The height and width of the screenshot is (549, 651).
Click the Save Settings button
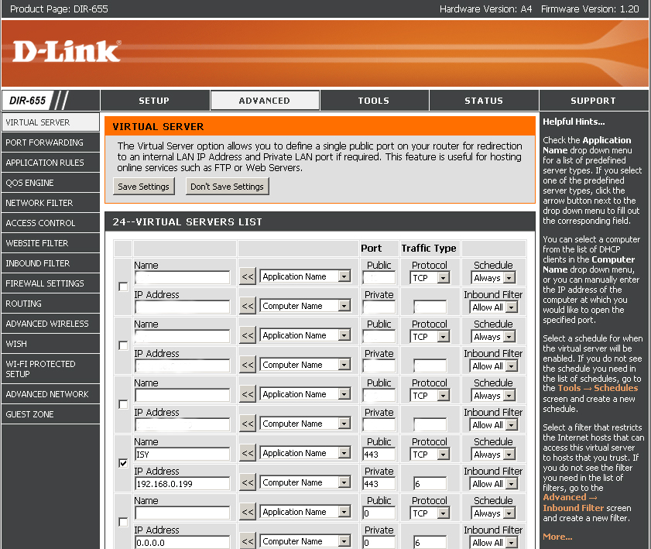pyautogui.click(x=144, y=187)
